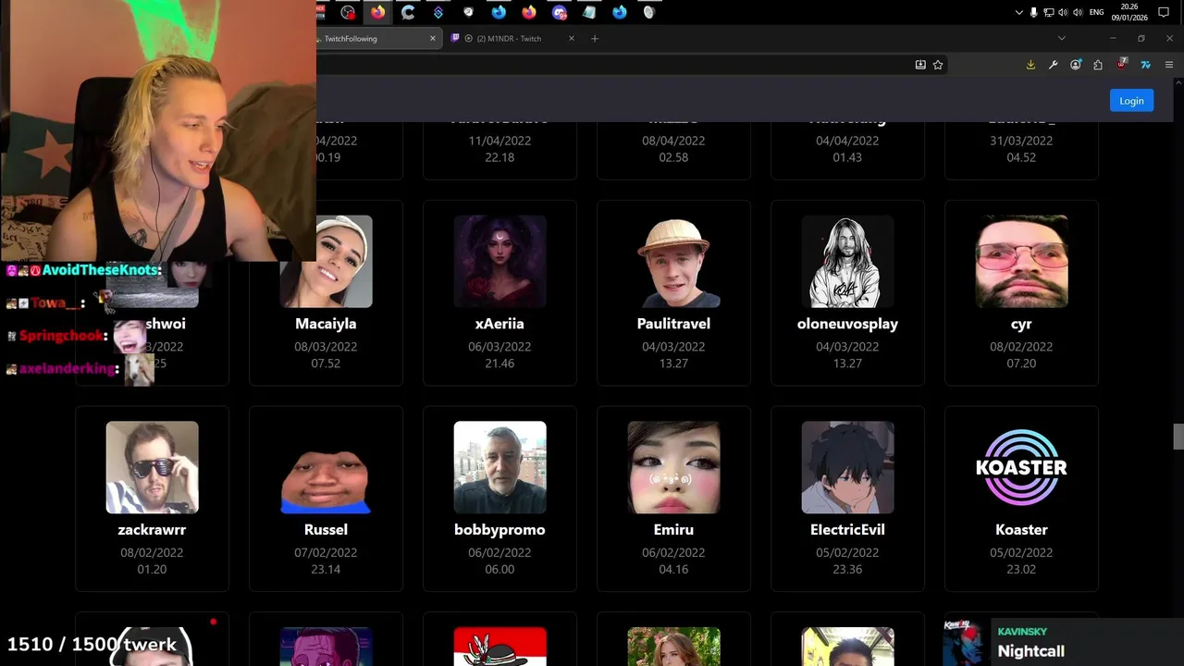The image size is (1184, 666).
Task: Click the cyr channel name
Action: click(1021, 325)
